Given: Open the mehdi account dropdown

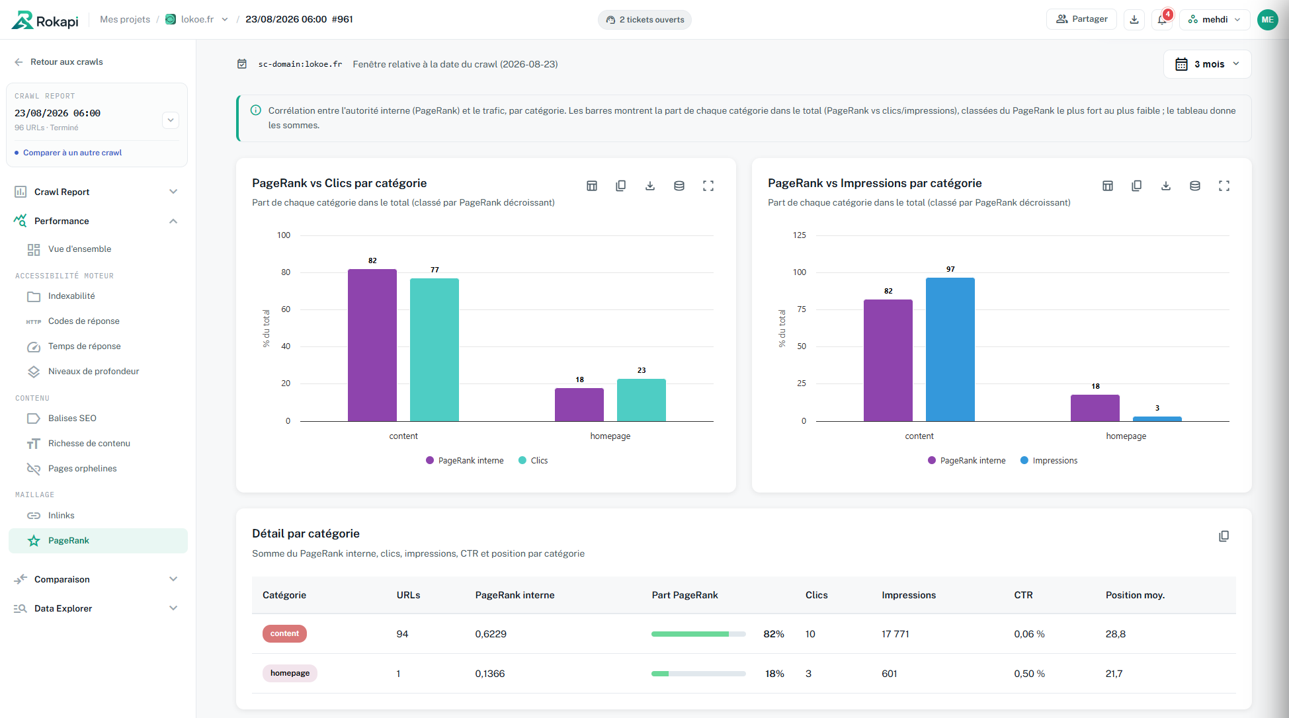Looking at the screenshot, I should [x=1214, y=19].
